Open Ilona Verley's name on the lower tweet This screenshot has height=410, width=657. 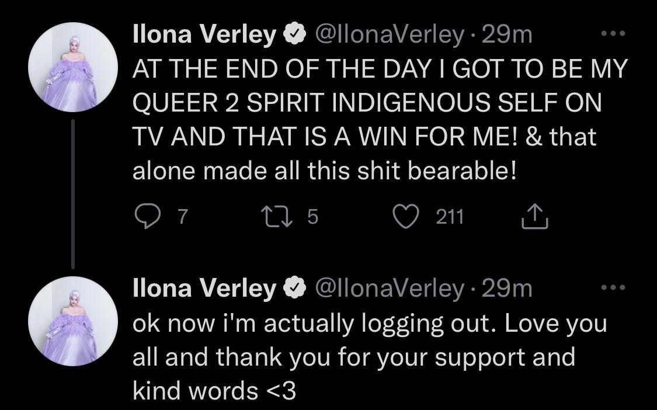pyautogui.click(x=204, y=288)
